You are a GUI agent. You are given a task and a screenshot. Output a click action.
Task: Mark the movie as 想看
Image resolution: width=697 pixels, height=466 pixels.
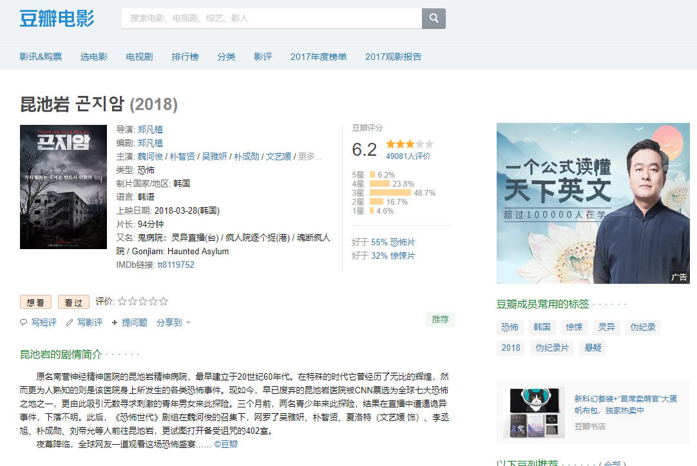click(36, 302)
